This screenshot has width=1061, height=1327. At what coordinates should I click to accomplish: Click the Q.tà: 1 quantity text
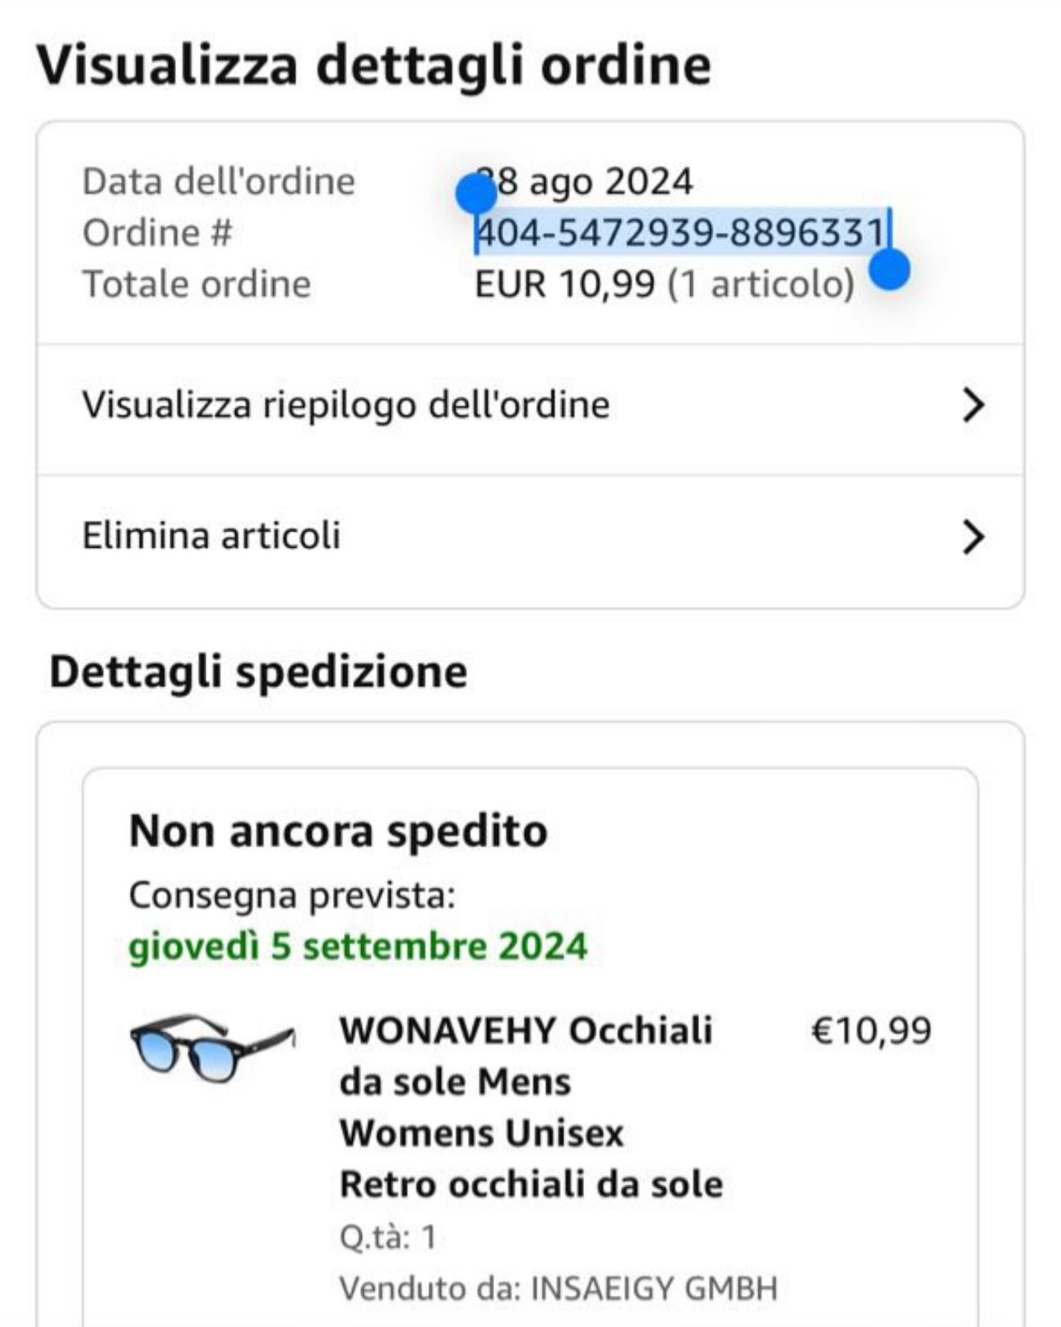coord(387,1237)
